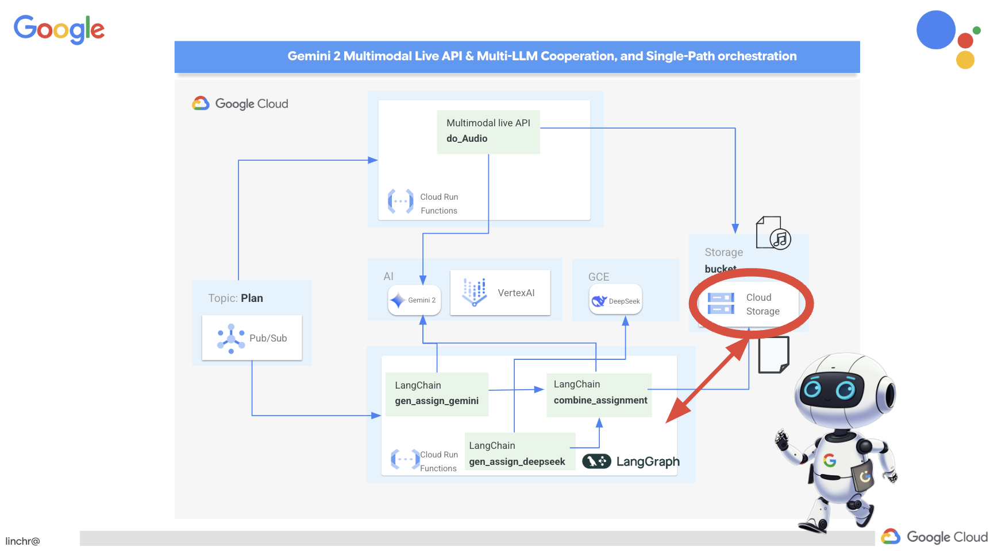The height and width of the screenshot is (551, 994).
Task: Click the Google logo at top left
Action: 59,29
